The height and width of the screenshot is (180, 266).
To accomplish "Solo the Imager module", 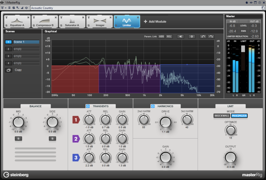I will [88, 25].
